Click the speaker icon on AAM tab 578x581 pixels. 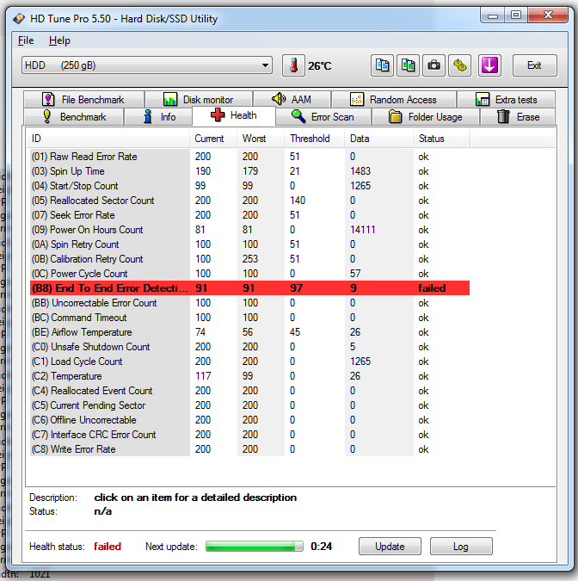(x=279, y=99)
